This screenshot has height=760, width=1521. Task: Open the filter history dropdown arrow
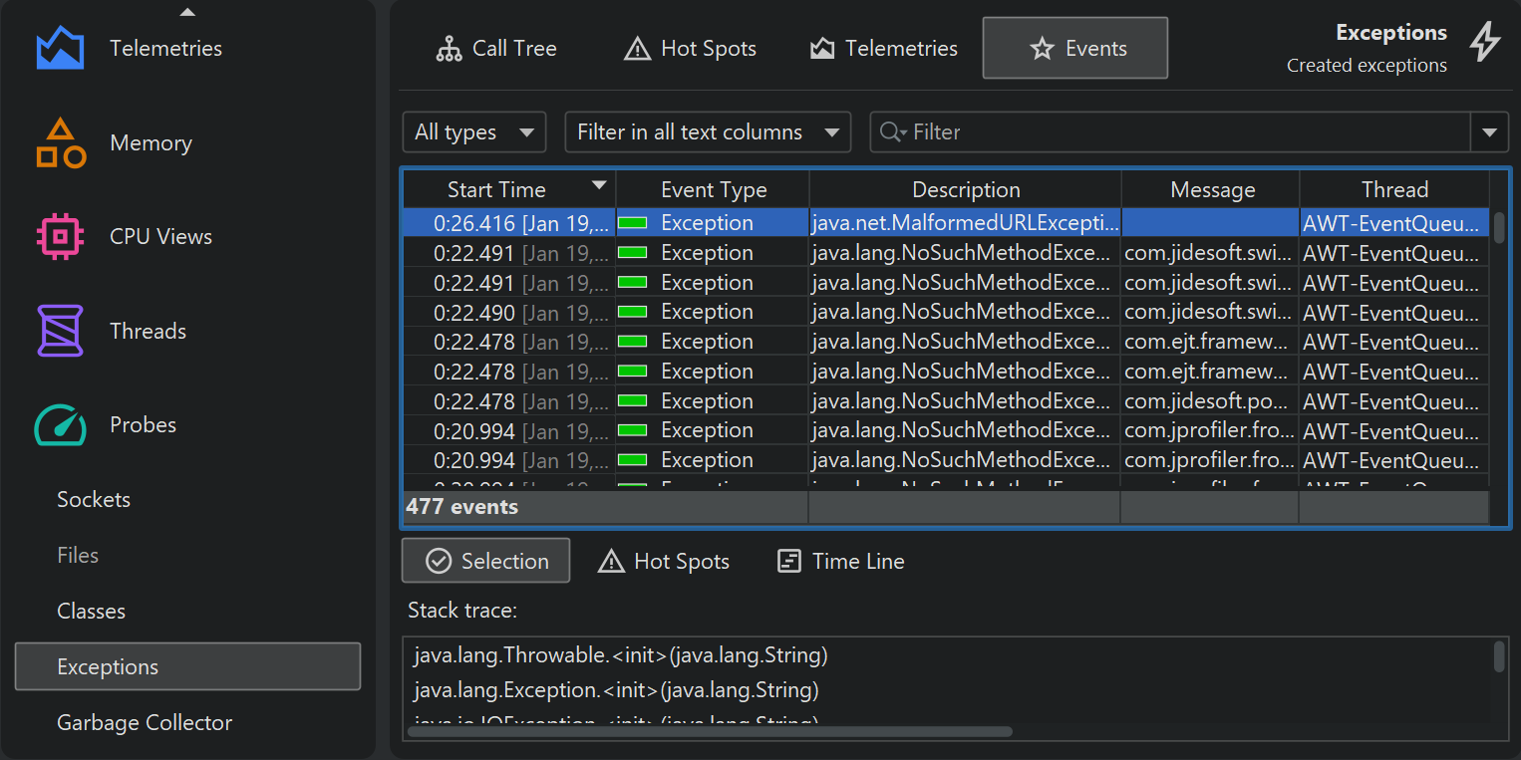pos(1489,132)
